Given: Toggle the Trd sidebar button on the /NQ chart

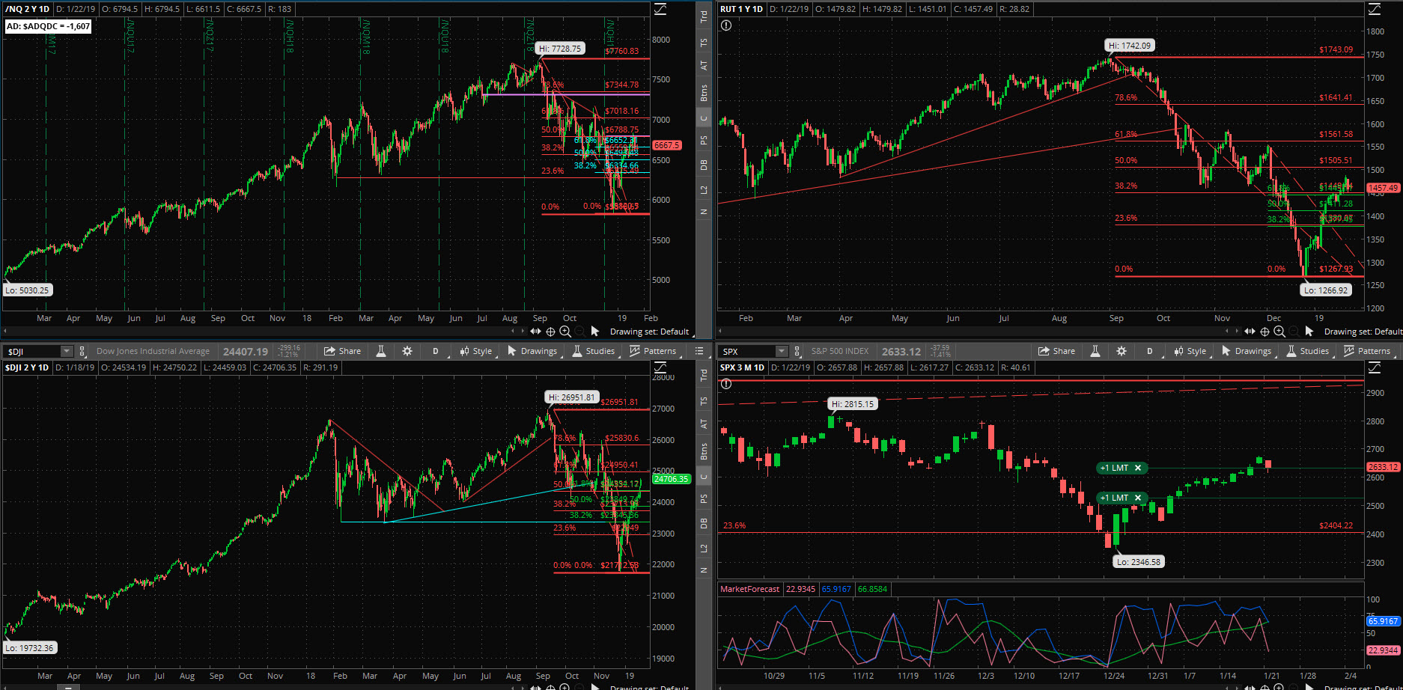Looking at the screenshot, I should click(x=704, y=16).
